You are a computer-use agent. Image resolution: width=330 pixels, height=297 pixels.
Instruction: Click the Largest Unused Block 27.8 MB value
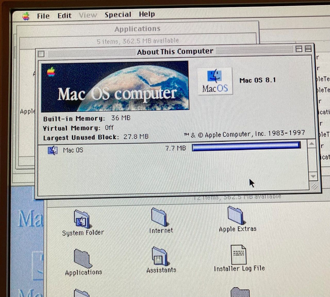click(x=135, y=137)
